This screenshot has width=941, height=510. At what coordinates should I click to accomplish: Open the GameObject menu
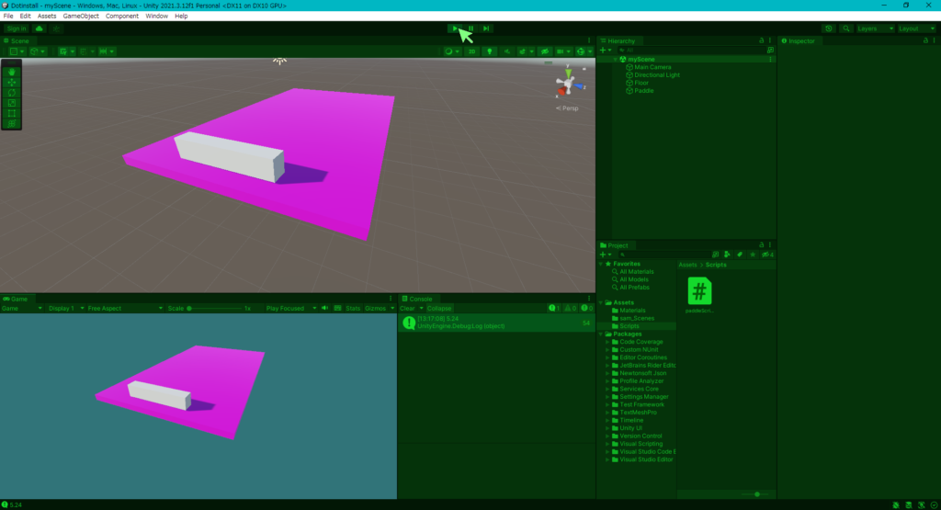[x=80, y=16]
